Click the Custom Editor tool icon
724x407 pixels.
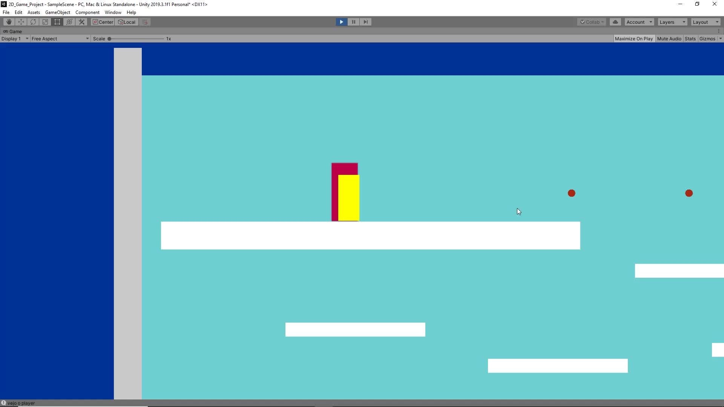click(x=81, y=22)
